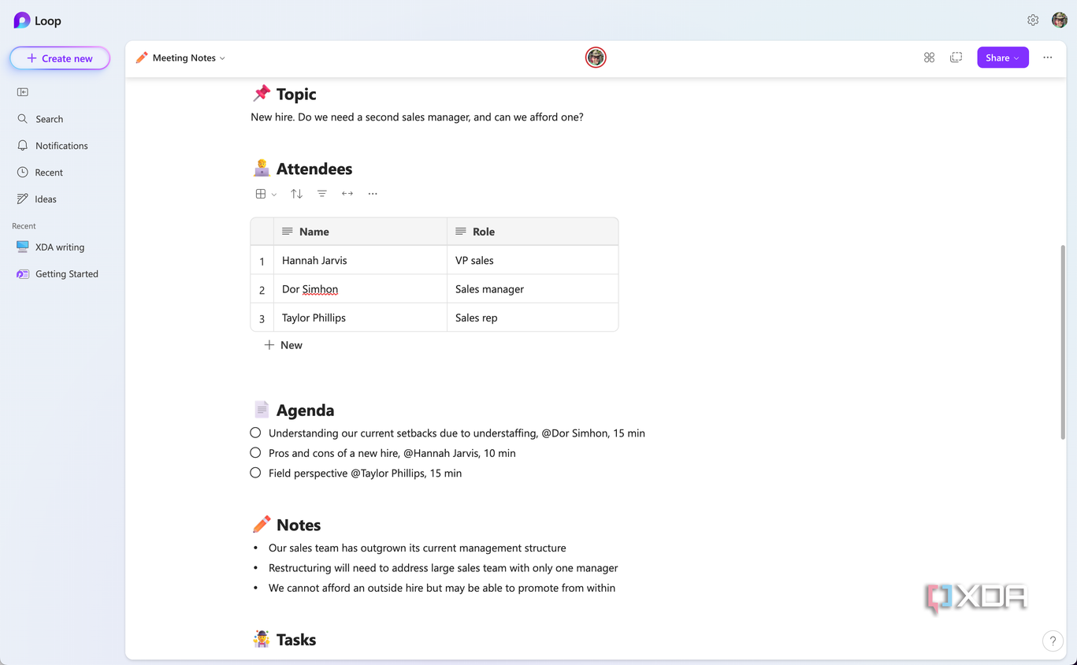Open the account profile picture
The image size is (1077, 665).
click(1060, 20)
